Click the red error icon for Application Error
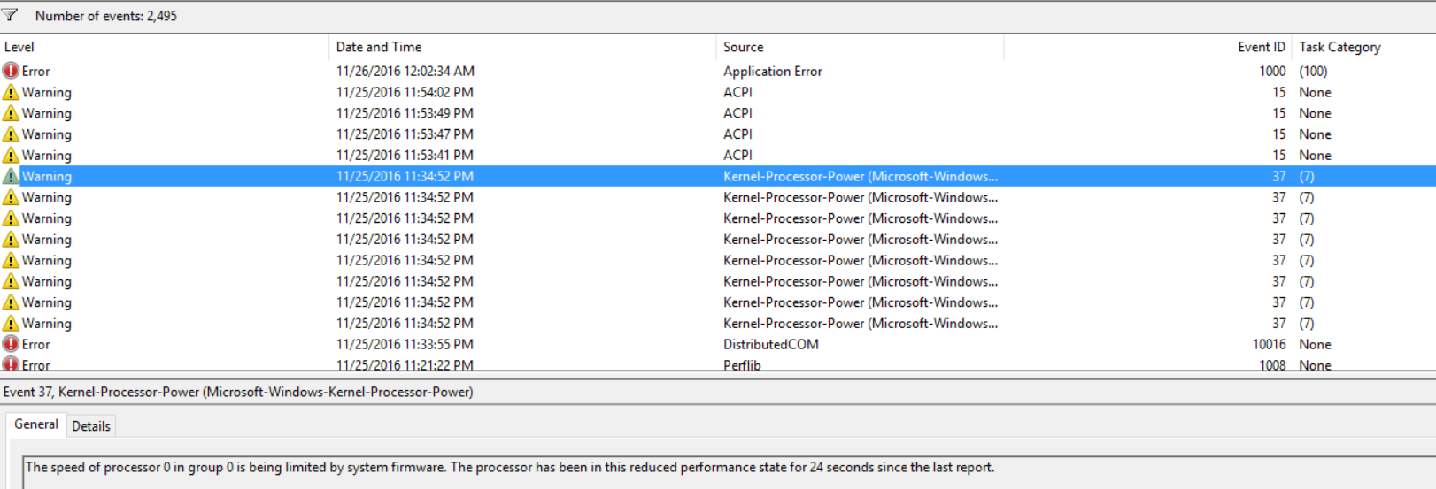Viewport: 1436px width, 489px height. pos(11,71)
